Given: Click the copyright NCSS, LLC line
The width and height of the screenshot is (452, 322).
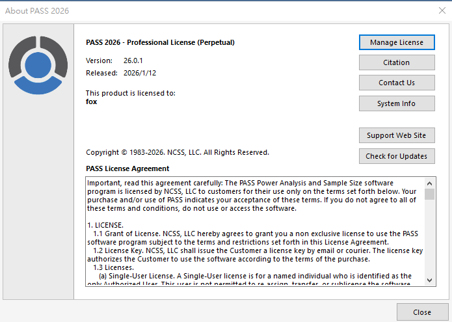Looking at the screenshot, I should click(178, 152).
